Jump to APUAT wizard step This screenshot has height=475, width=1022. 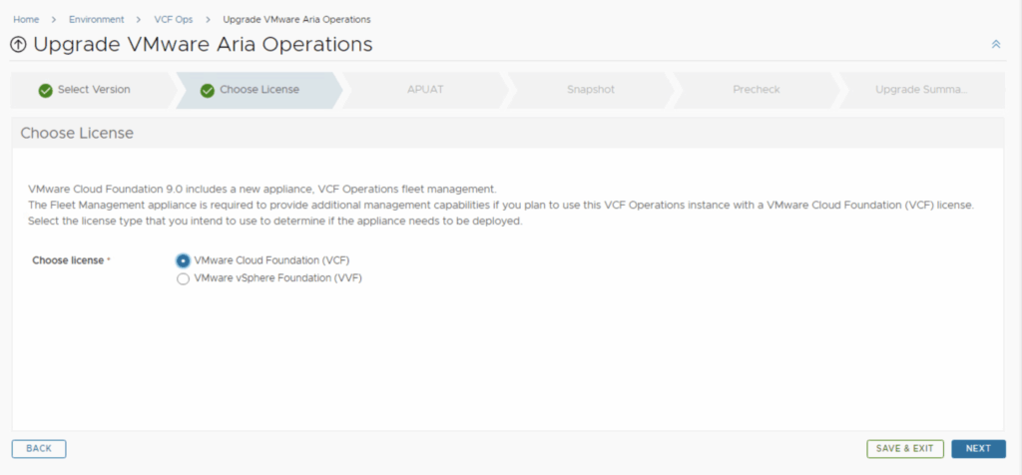425,90
